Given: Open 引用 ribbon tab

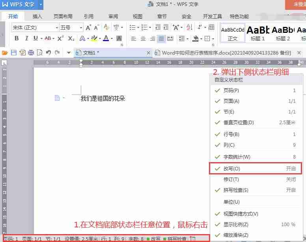Looking at the screenshot, I should (x=89, y=17).
